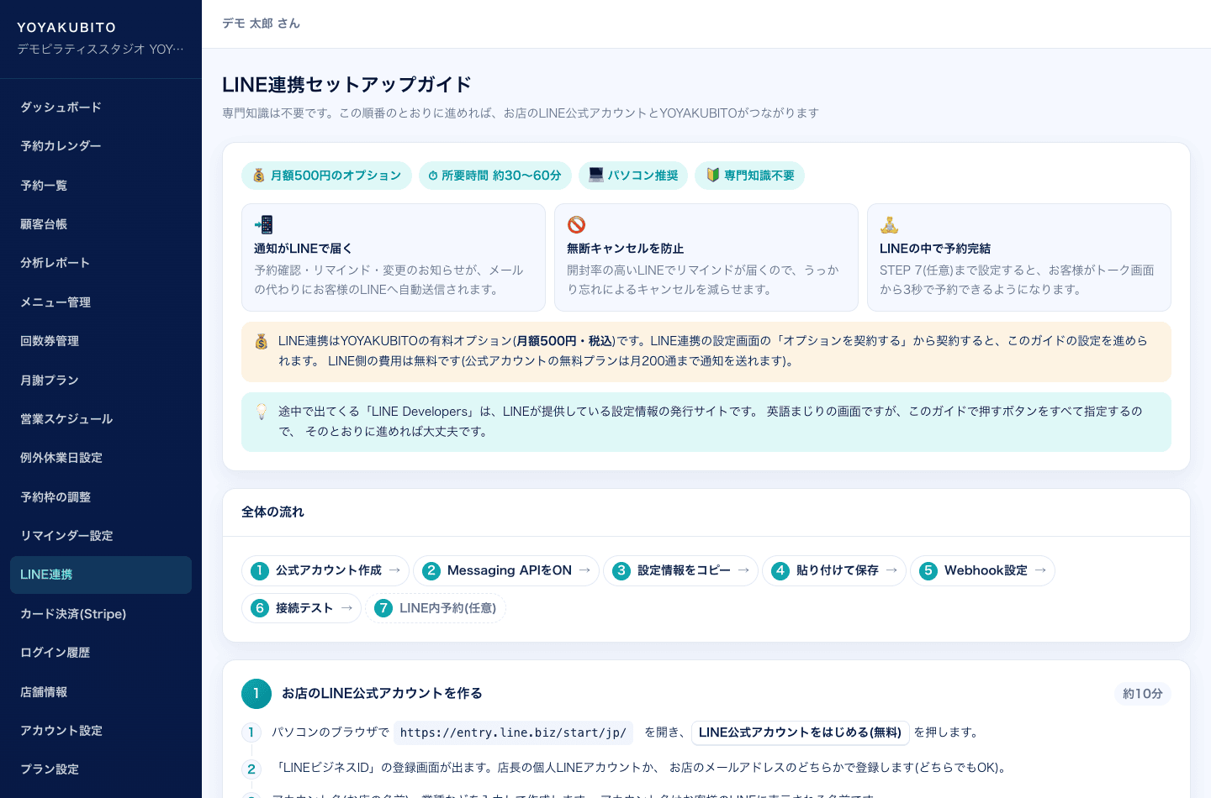
Task: Click the laptop icon in パソコン推奨 badge
Action: (x=596, y=175)
